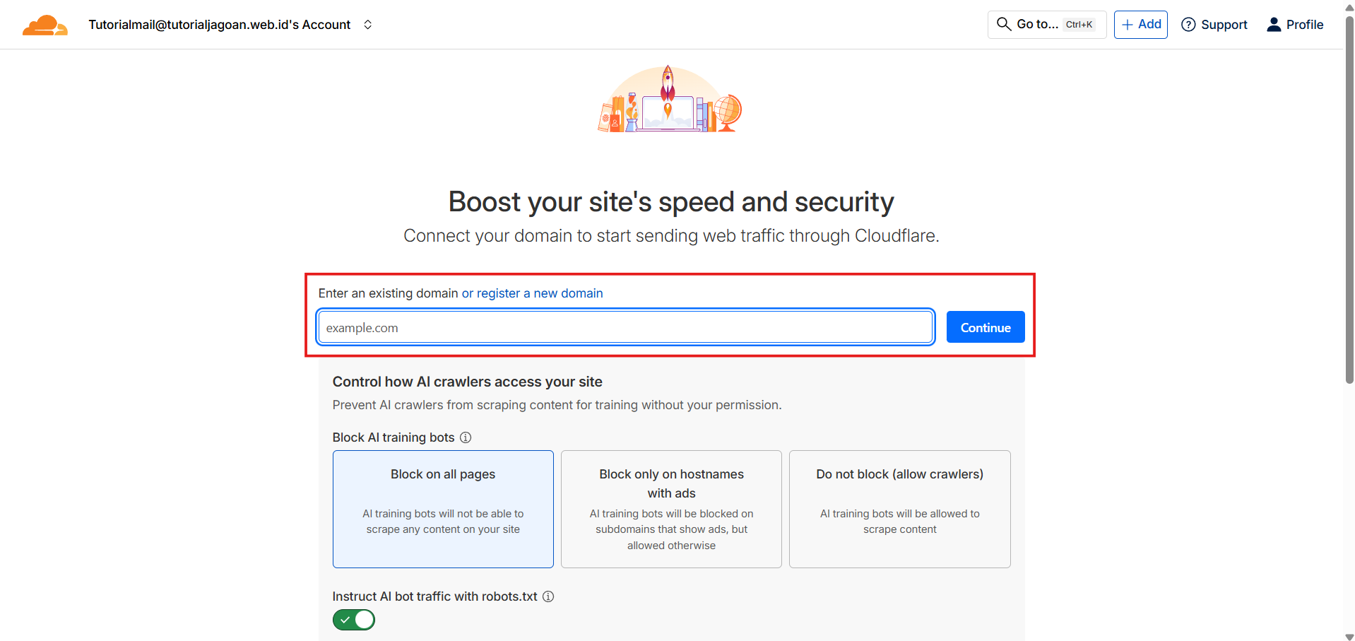
Task: Click the Continue button
Action: 985,327
